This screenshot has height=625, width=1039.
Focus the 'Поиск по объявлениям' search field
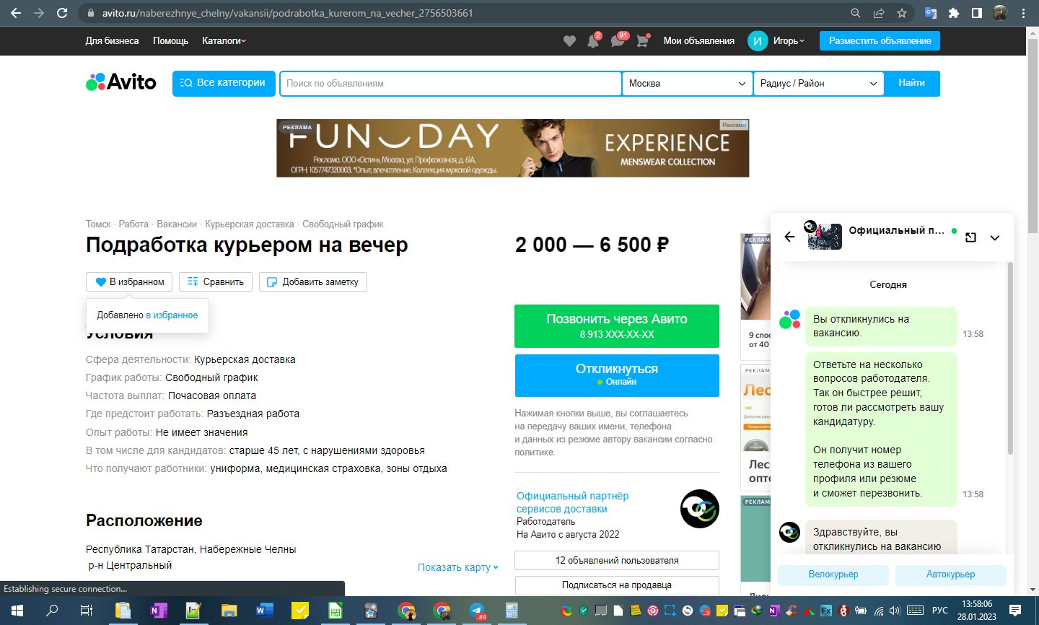(x=450, y=84)
